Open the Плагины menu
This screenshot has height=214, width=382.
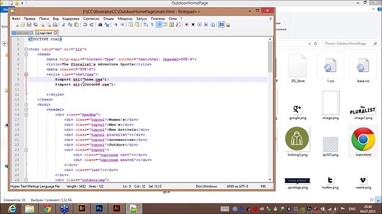coord(158,18)
